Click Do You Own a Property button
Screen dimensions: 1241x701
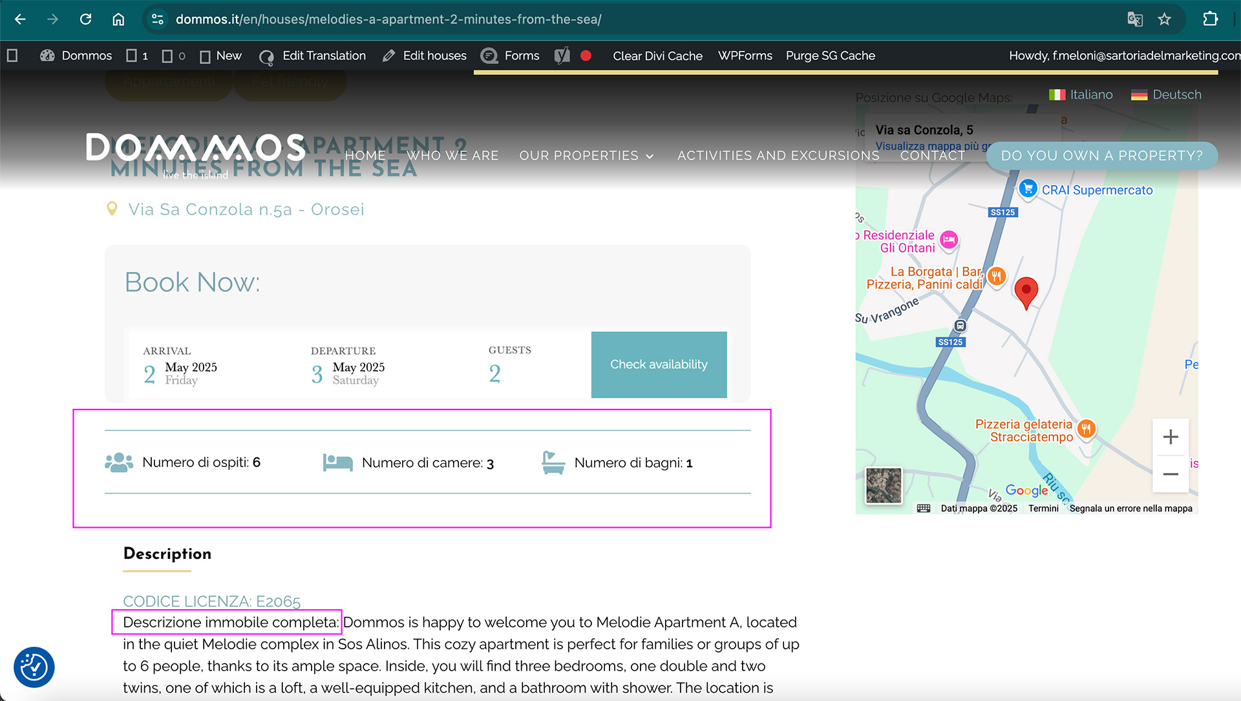1101,156
